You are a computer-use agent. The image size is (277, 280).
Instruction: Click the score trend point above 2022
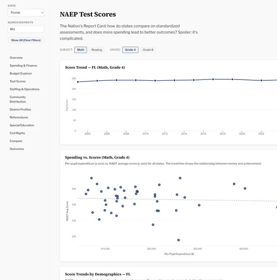pos(261,80)
